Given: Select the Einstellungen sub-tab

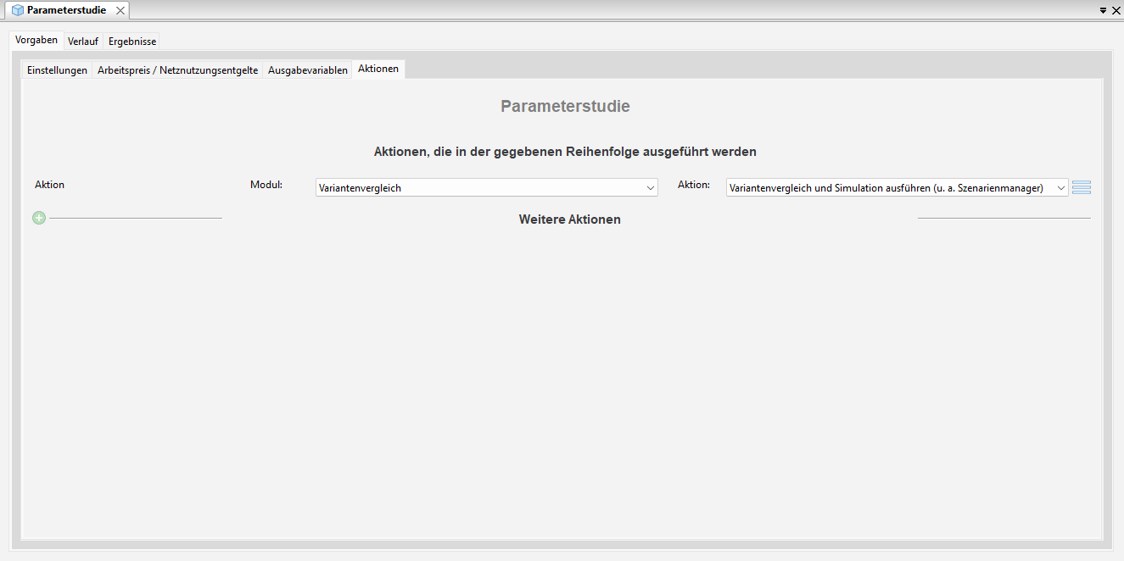Looking at the screenshot, I should pyautogui.click(x=57, y=70).
